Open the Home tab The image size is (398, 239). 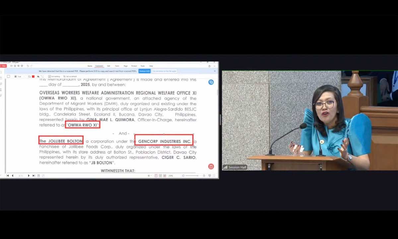click(x=90, y=66)
